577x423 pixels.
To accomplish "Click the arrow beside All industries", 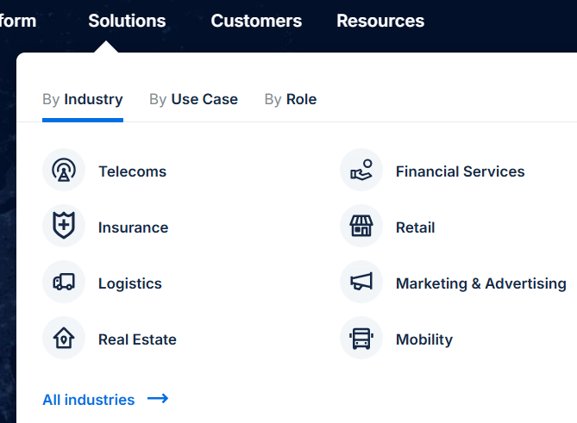I will point(158,399).
